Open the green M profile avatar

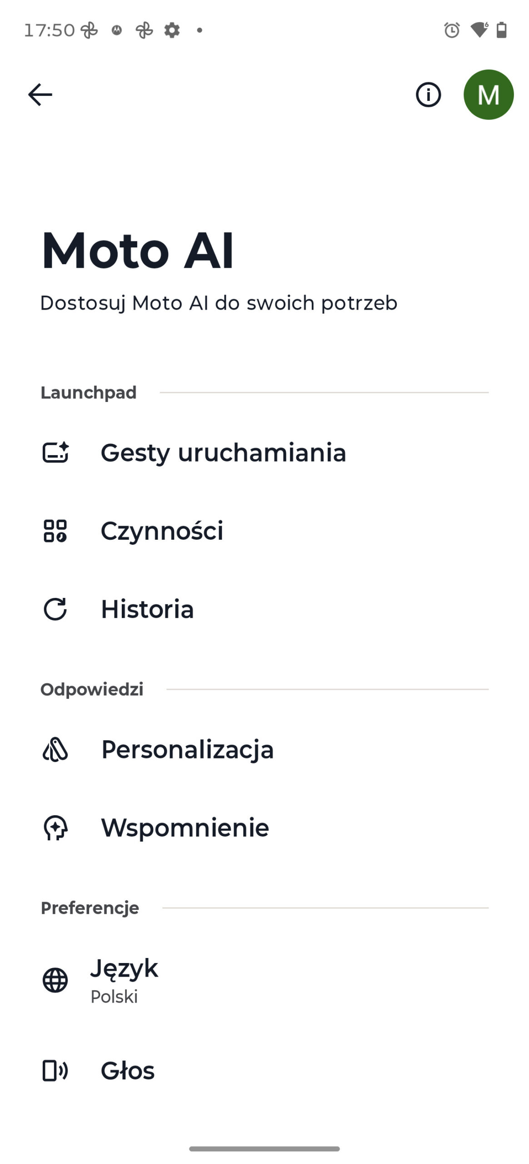pos(489,95)
